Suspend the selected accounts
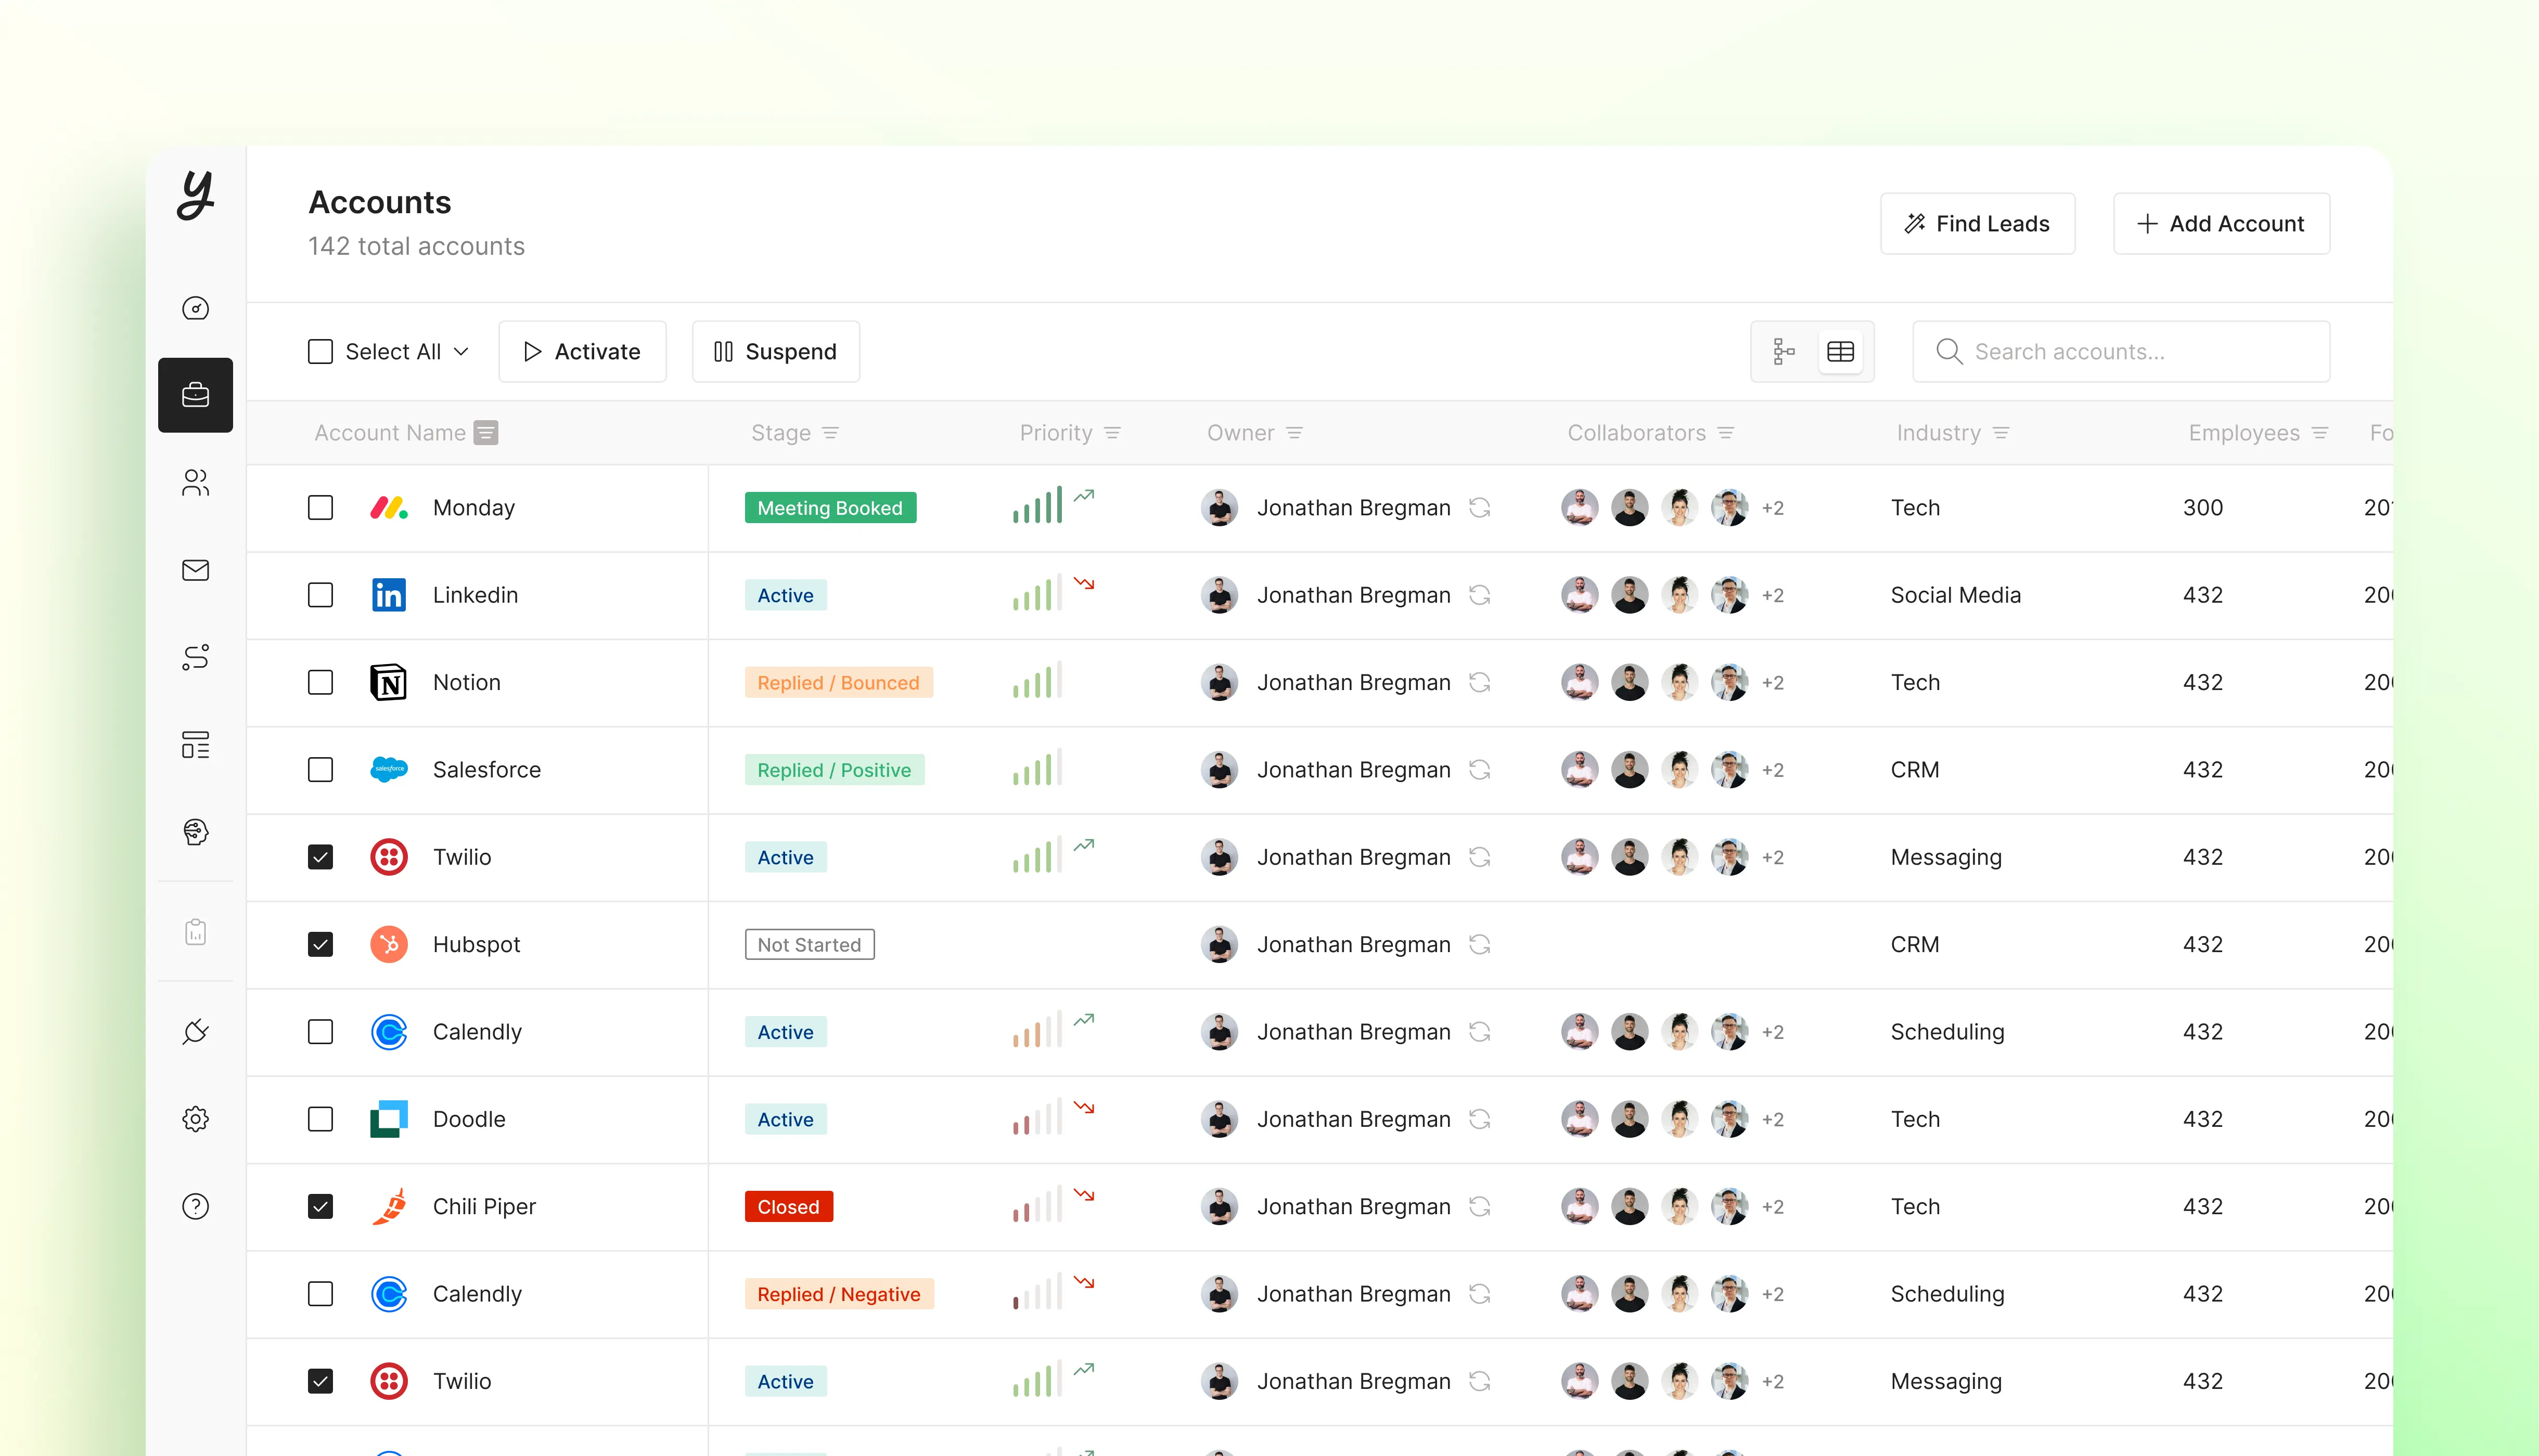Image resolution: width=2539 pixels, height=1456 pixels. point(775,351)
